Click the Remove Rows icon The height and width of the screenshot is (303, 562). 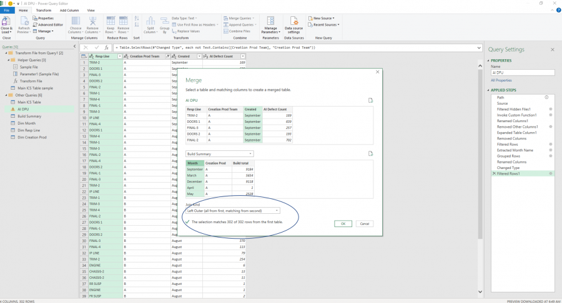click(123, 21)
